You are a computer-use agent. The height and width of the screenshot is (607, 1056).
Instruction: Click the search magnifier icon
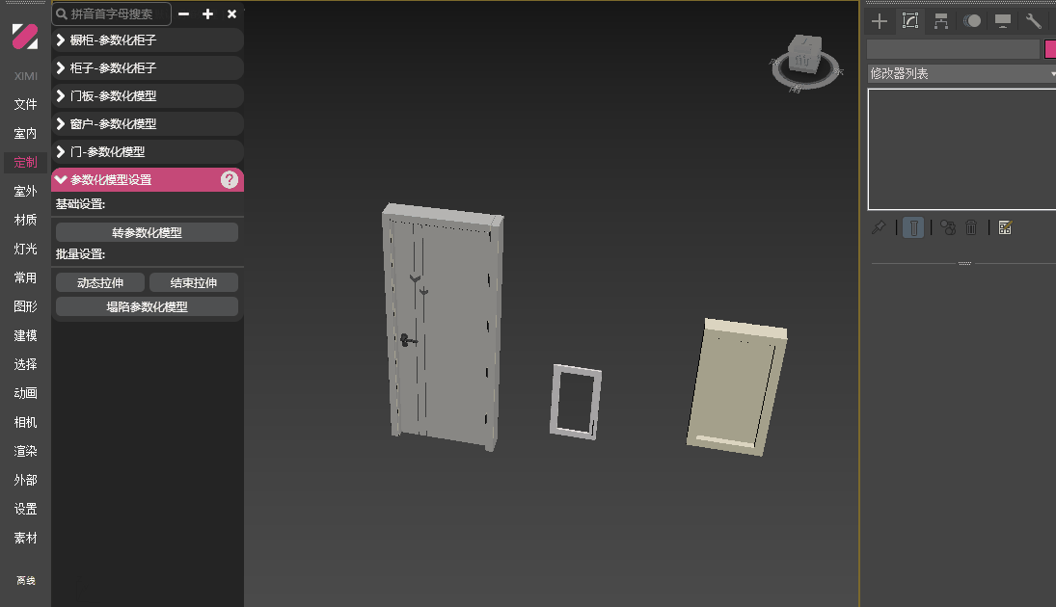point(62,13)
